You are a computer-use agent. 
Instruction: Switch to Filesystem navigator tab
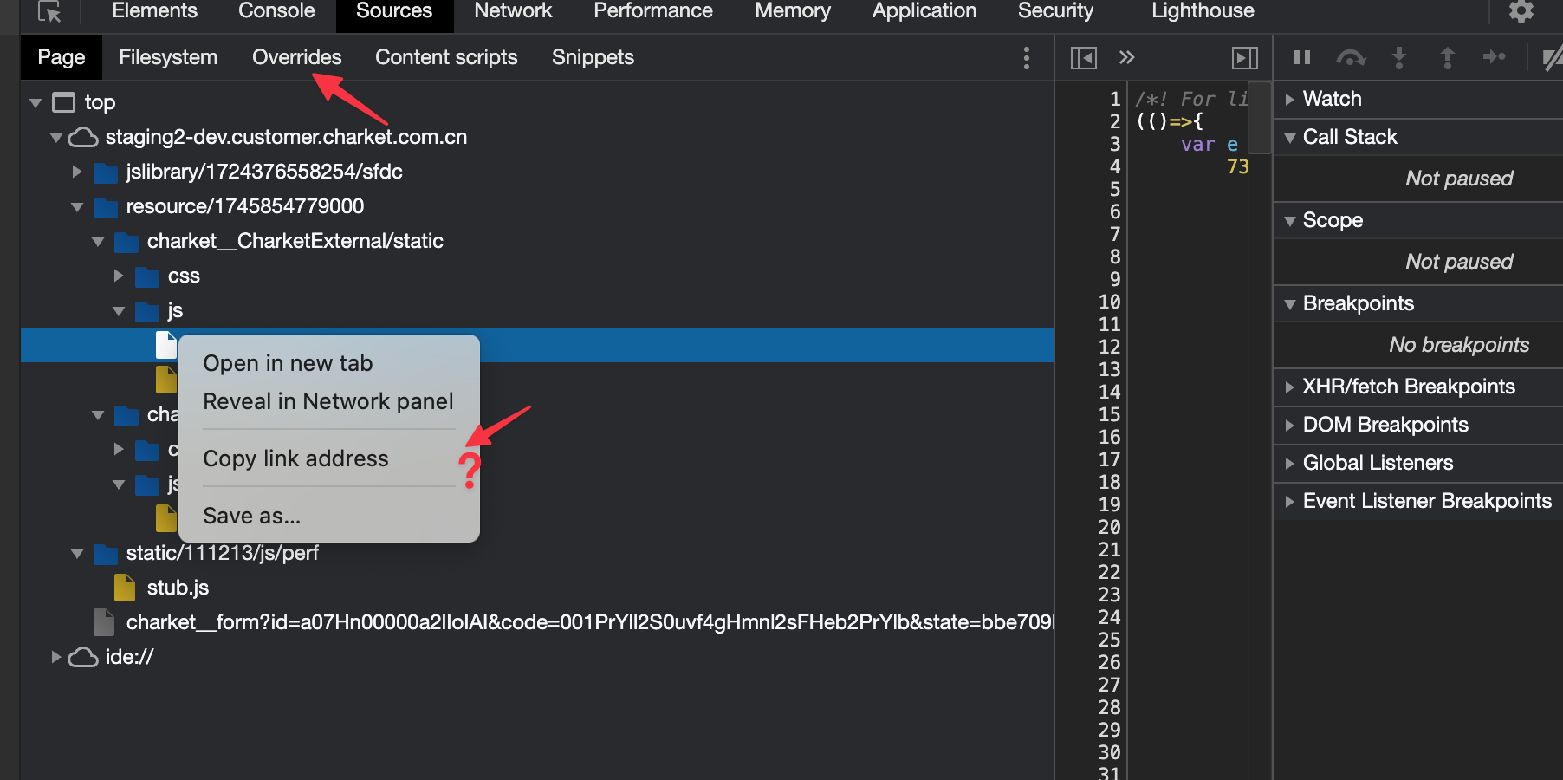(168, 58)
